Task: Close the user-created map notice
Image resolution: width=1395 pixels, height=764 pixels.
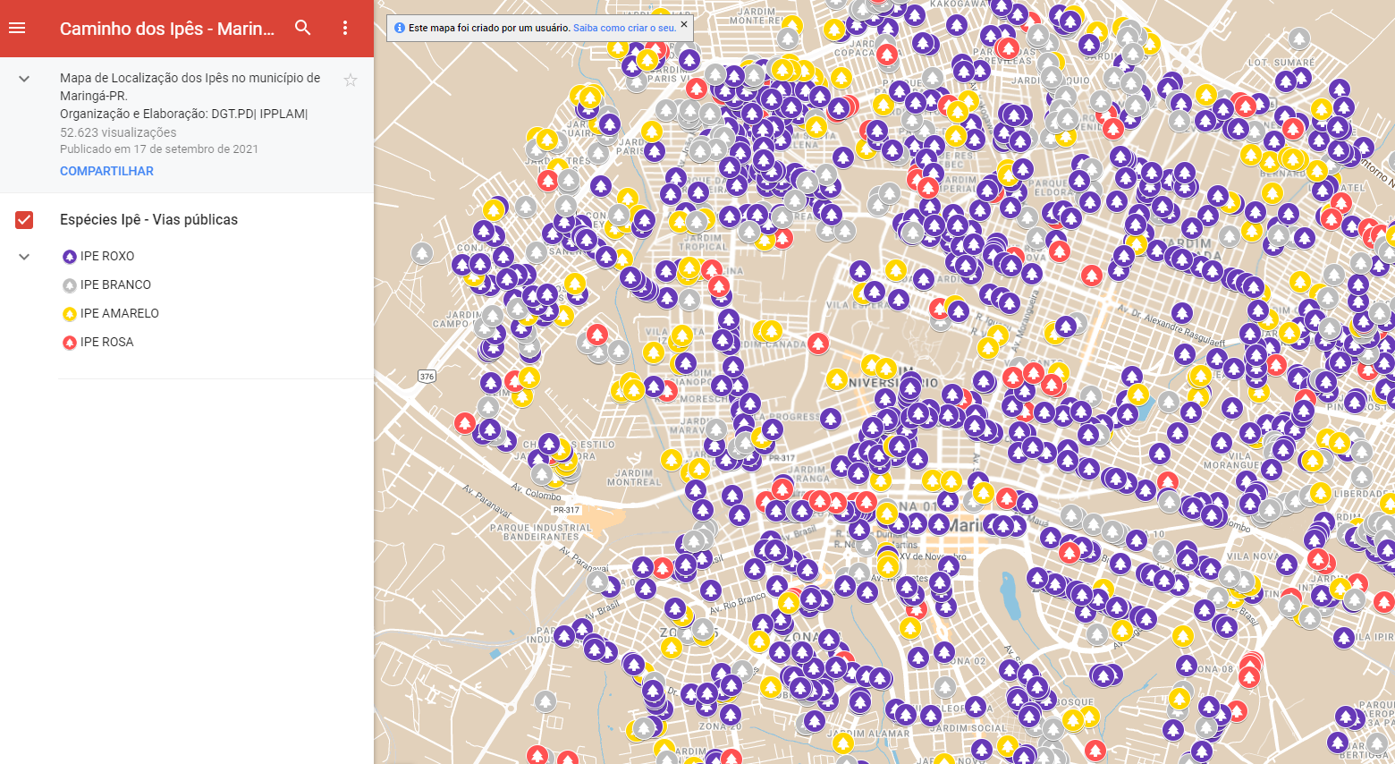Action: coord(684,24)
